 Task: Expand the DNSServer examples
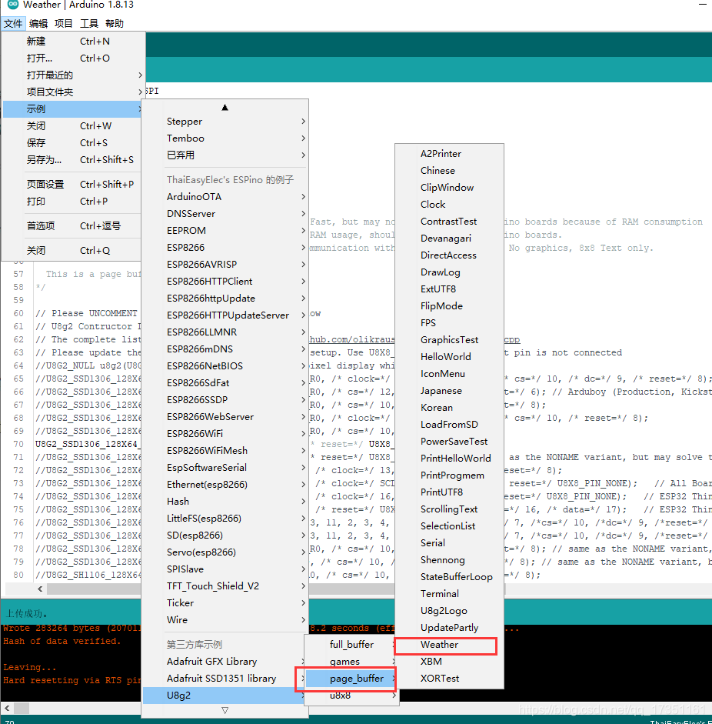[x=225, y=213]
